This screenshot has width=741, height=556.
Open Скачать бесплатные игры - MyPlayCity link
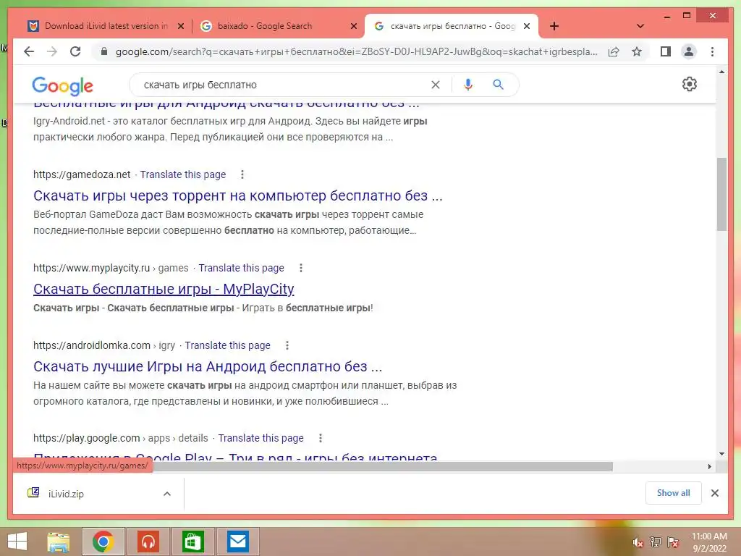[x=164, y=289]
